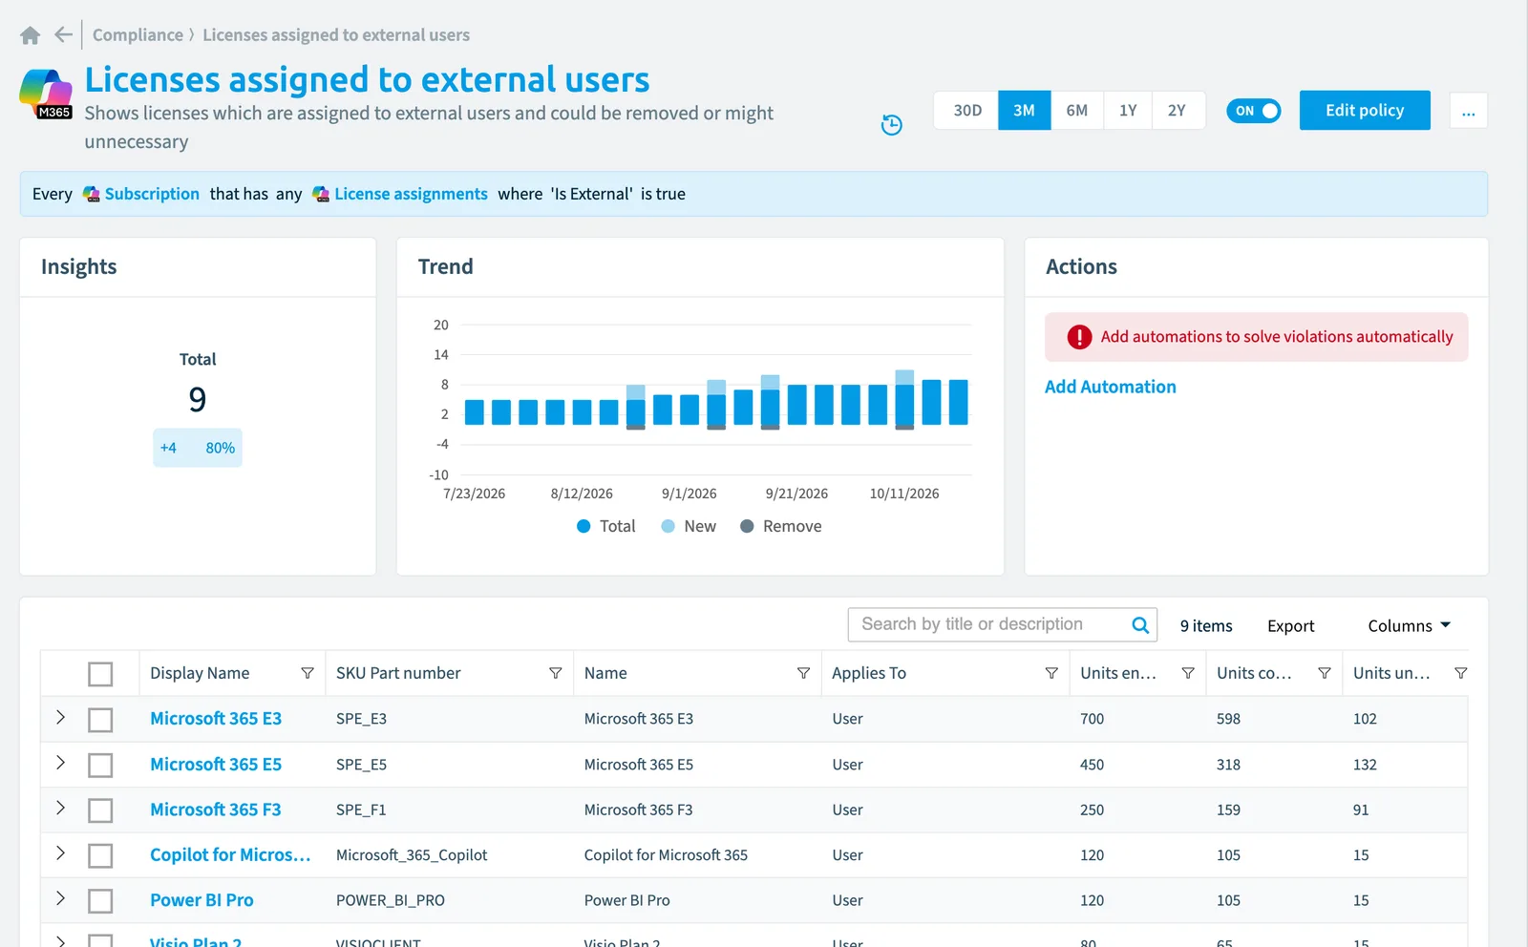Toggle the policy ON switch

[1253, 111]
